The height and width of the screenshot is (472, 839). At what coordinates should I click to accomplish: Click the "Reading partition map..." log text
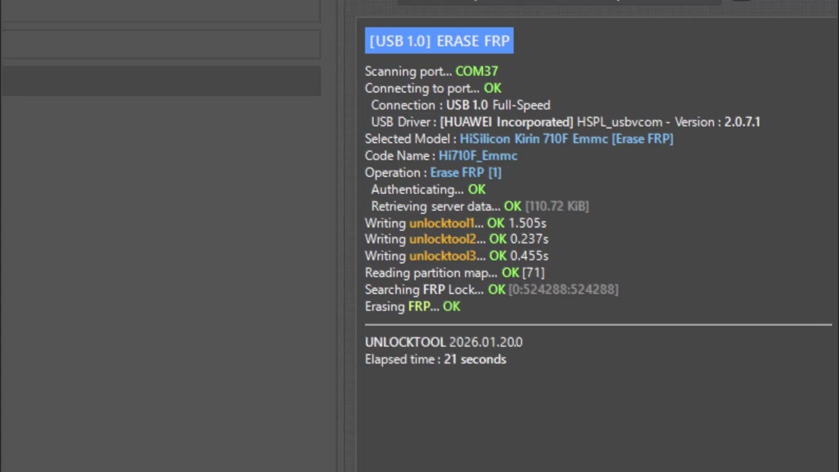431,273
